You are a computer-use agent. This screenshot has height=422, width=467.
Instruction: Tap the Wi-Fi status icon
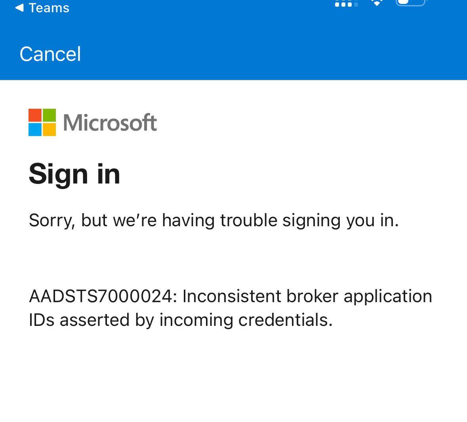[x=376, y=3]
